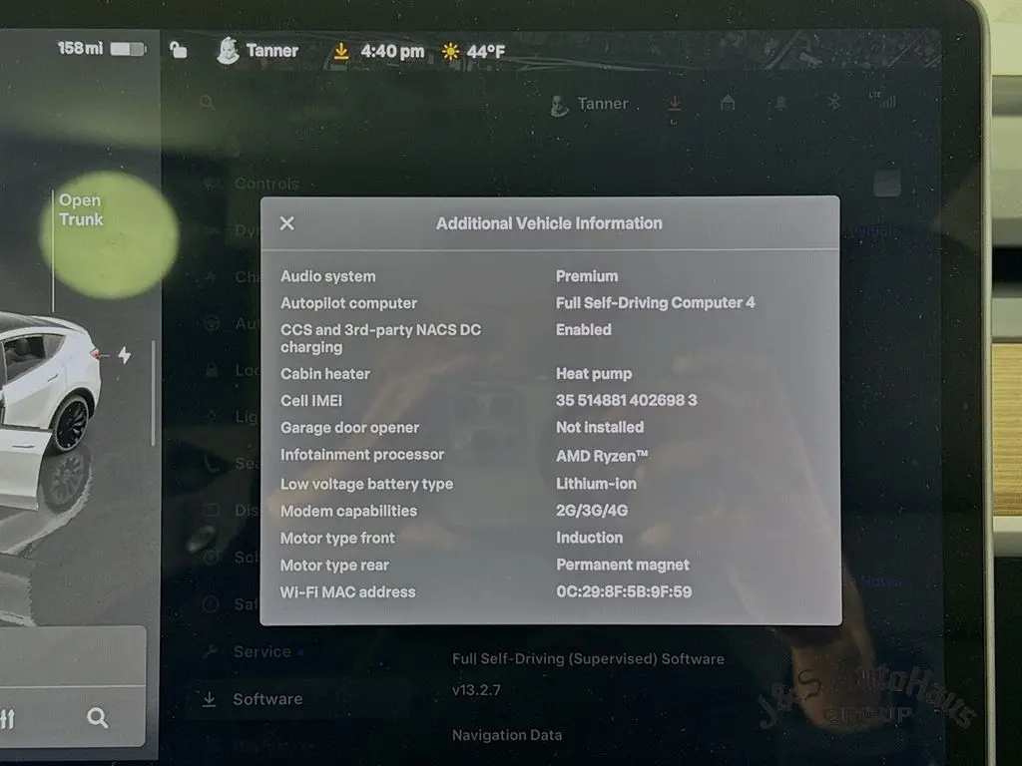This screenshot has width=1022, height=766.
Task: Tap the search magnifier at bottom left card
Action: pyautogui.click(x=97, y=718)
